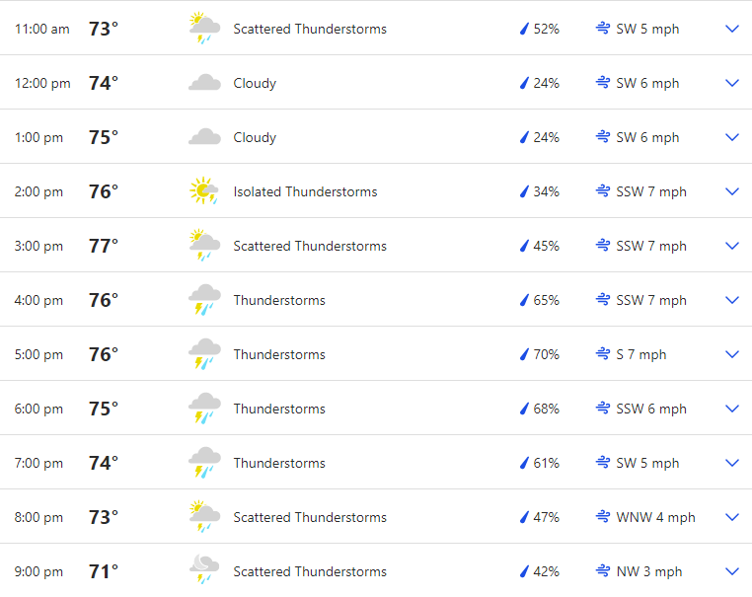
Task: Open the 3:00 pm details chevron
Action: (x=732, y=246)
